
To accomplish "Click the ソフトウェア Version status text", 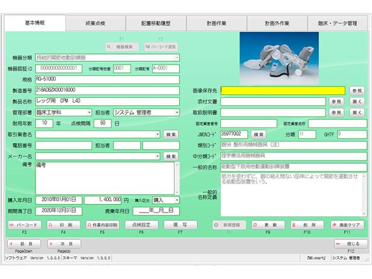I will [33, 258].
